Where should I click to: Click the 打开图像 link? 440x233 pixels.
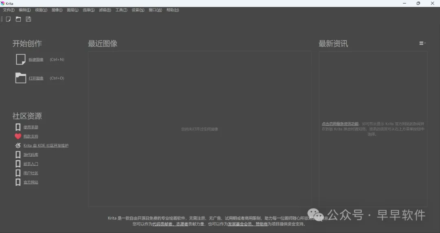[36, 78]
